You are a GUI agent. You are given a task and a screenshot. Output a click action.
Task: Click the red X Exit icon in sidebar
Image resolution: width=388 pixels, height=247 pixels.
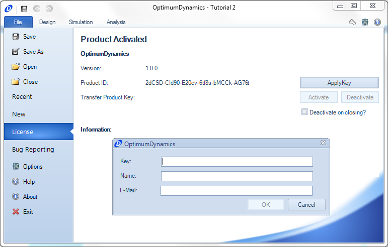[16, 211]
